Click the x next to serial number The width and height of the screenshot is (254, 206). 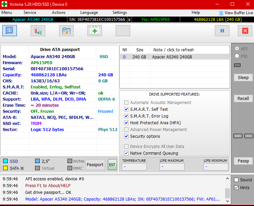[129, 20]
